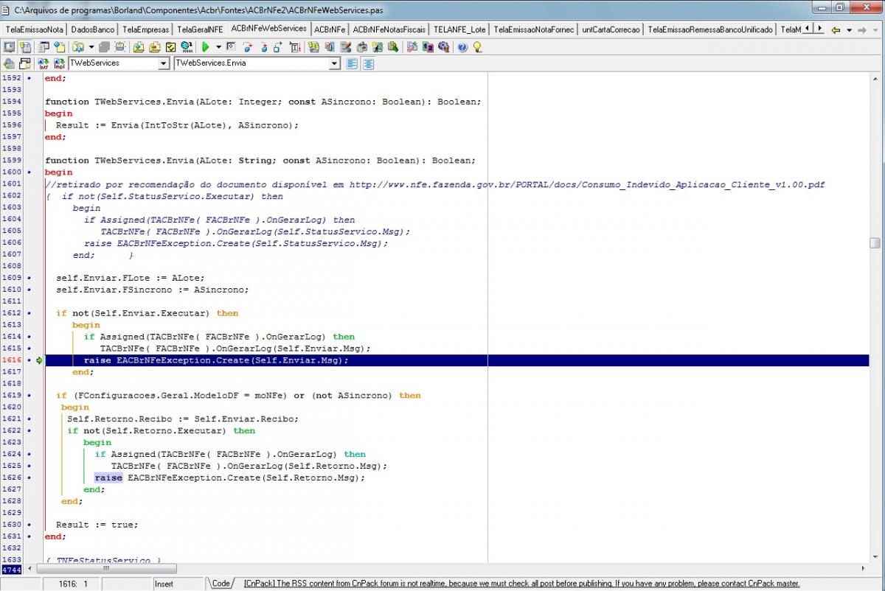Toggle breakpoint in gutter at line 1626
The image size is (885, 591).
click(x=29, y=478)
